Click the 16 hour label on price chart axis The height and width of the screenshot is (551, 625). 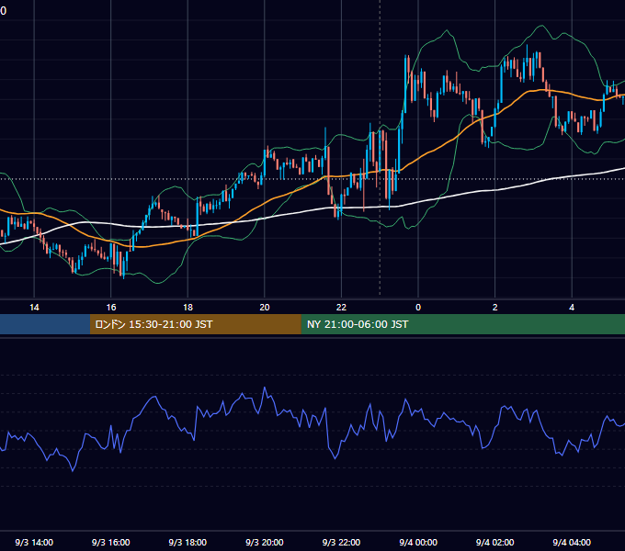[x=111, y=308]
